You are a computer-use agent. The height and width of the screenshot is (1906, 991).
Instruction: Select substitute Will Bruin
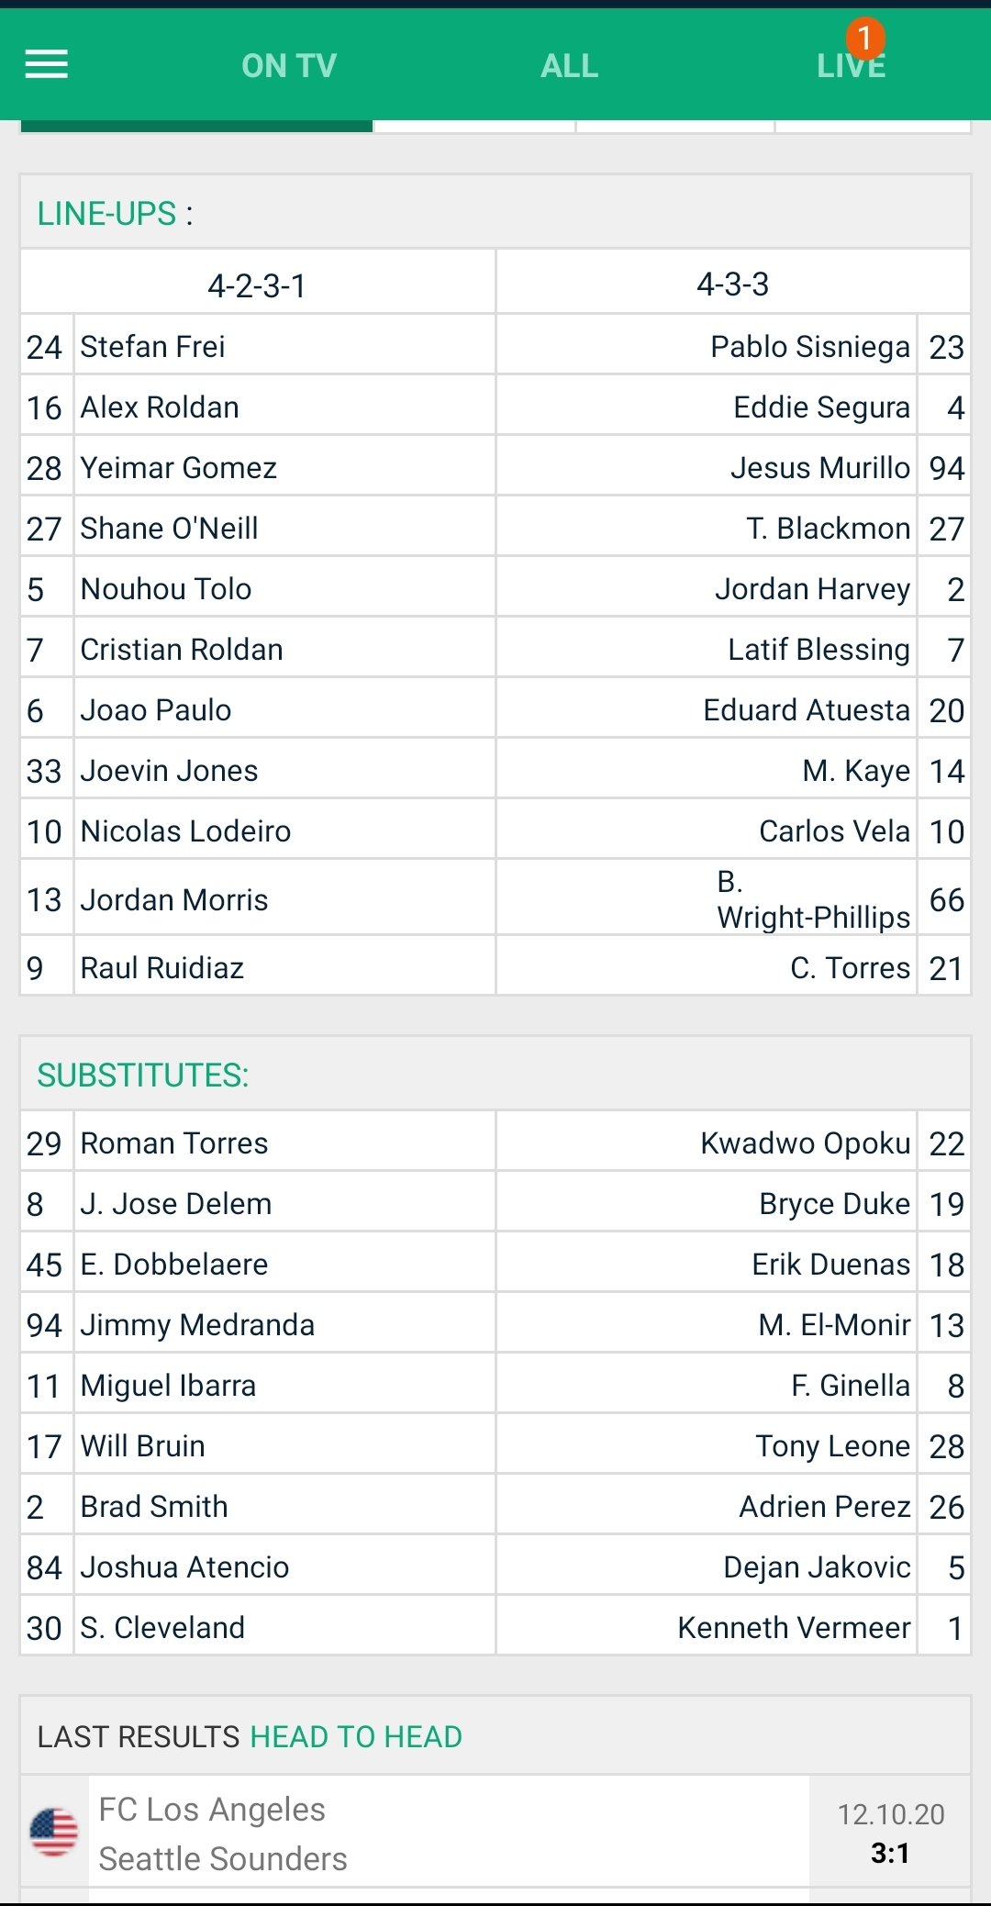pyautogui.click(x=143, y=1445)
